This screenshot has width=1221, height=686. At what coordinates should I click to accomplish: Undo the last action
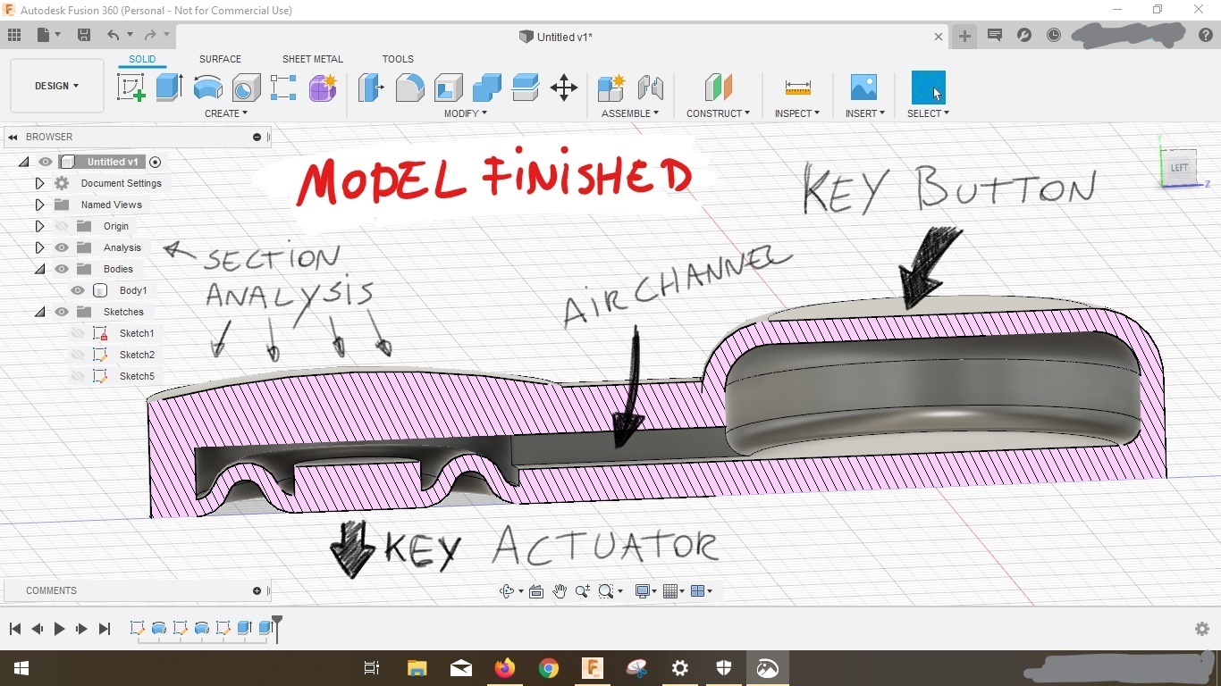click(113, 35)
